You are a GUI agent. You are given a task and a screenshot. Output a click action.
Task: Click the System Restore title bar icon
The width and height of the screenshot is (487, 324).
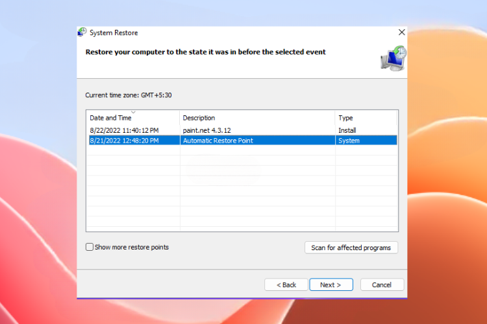82,32
